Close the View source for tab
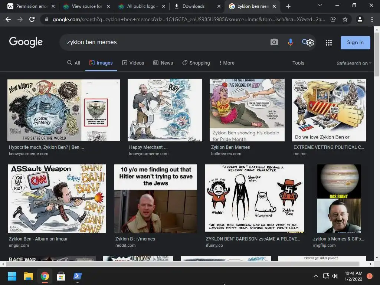Viewport: 380px width, 285px height. [108, 6]
